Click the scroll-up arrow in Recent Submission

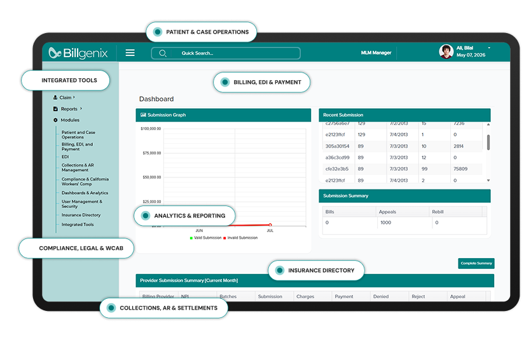[488, 124]
